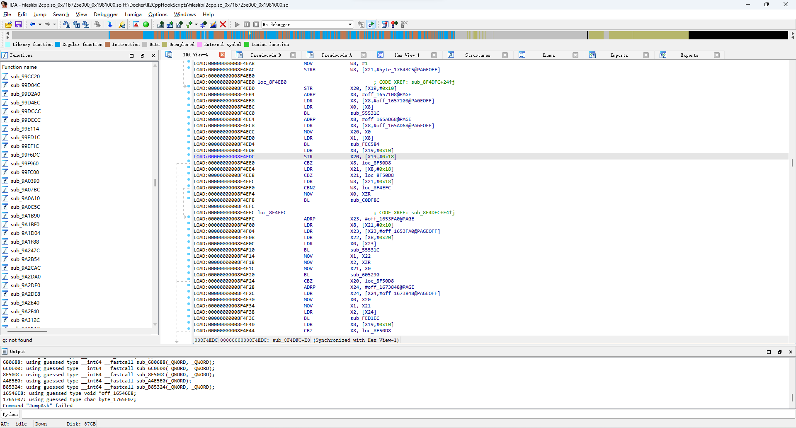Switch to the Pseudocode-A tab
The image size is (796, 428).
[x=337, y=55]
